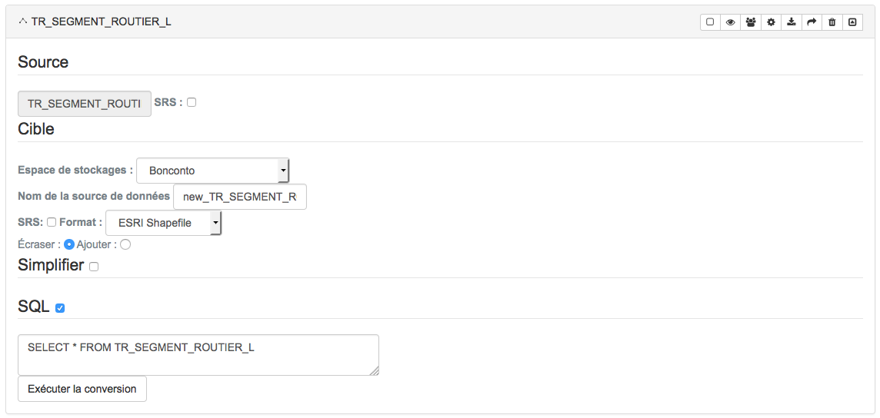This screenshot has width=880, height=418.
Task: Click the Exécuter la conversion button
Action: pos(82,389)
